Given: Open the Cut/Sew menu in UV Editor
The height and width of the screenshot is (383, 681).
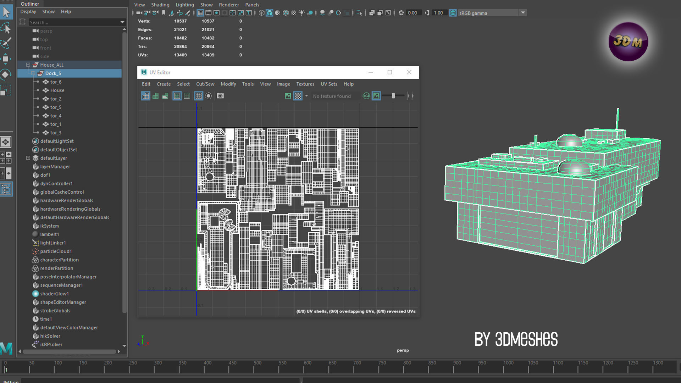Looking at the screenshot, I should pyautogui.click(x=205, y=84).
